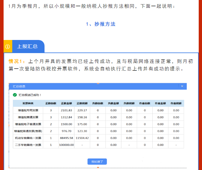The image size is (202, 170).
Task: Click the 发票种类 column header
Action: click(28, 103)
